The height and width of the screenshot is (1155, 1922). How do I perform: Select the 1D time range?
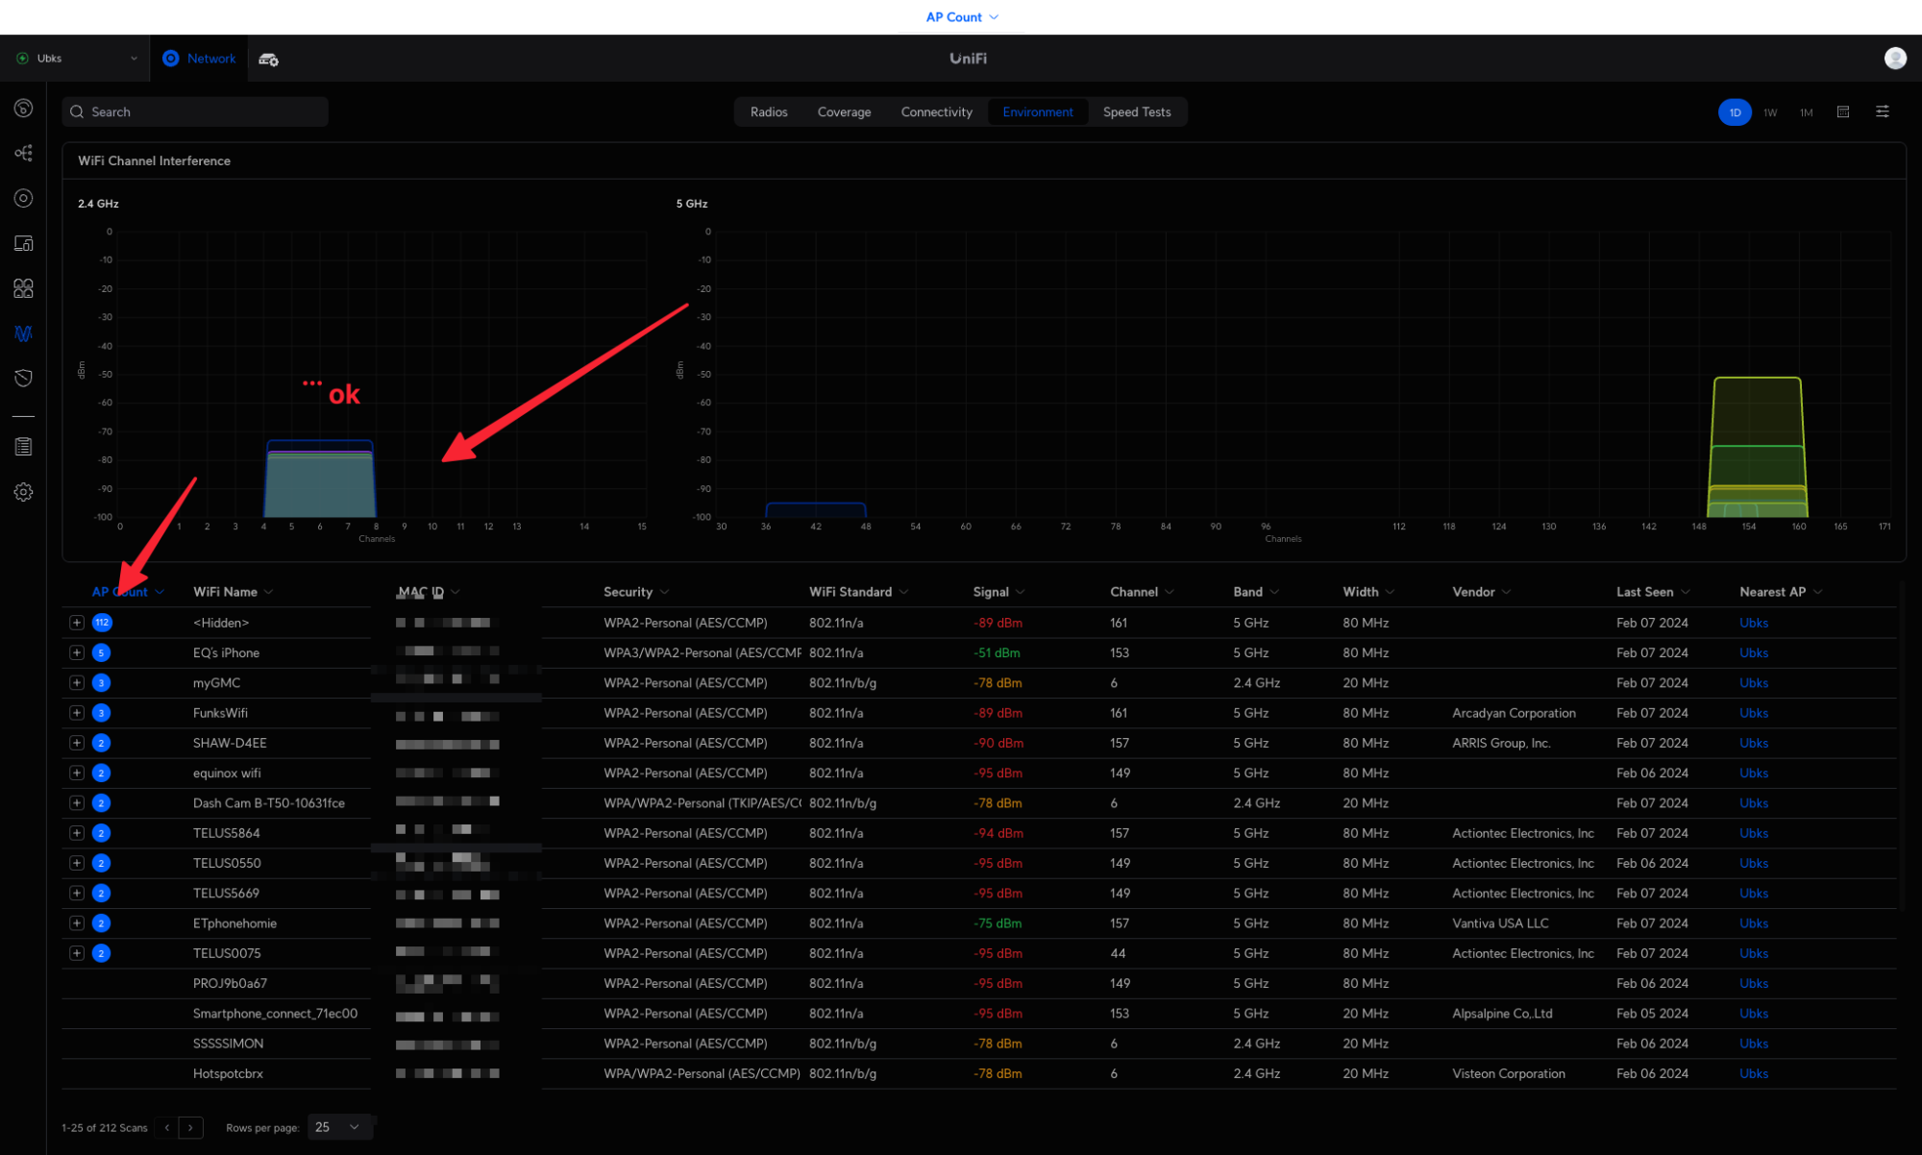pyautogui.click(x=1735, y=112)
